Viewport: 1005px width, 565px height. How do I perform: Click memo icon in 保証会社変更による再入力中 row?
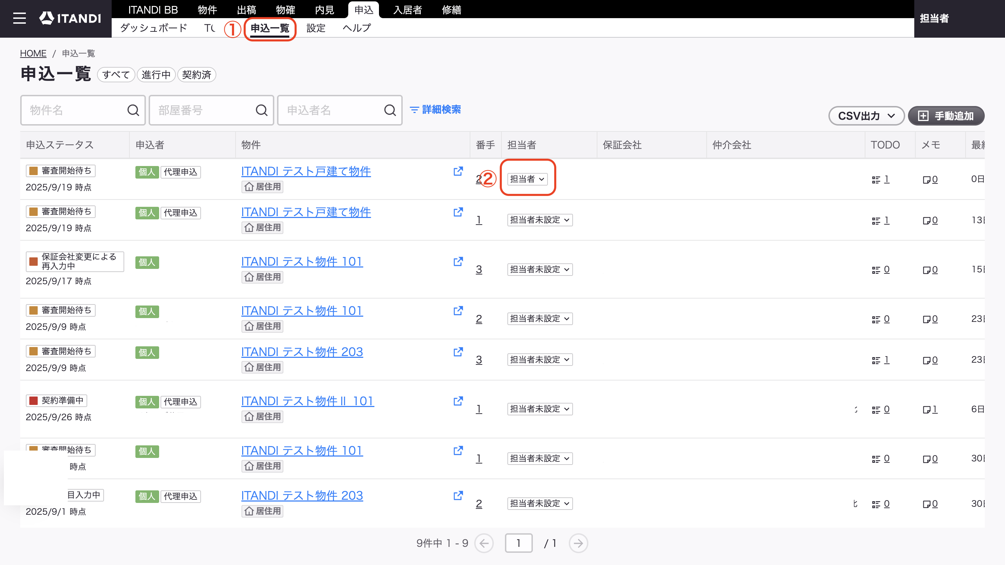(926, 270)
